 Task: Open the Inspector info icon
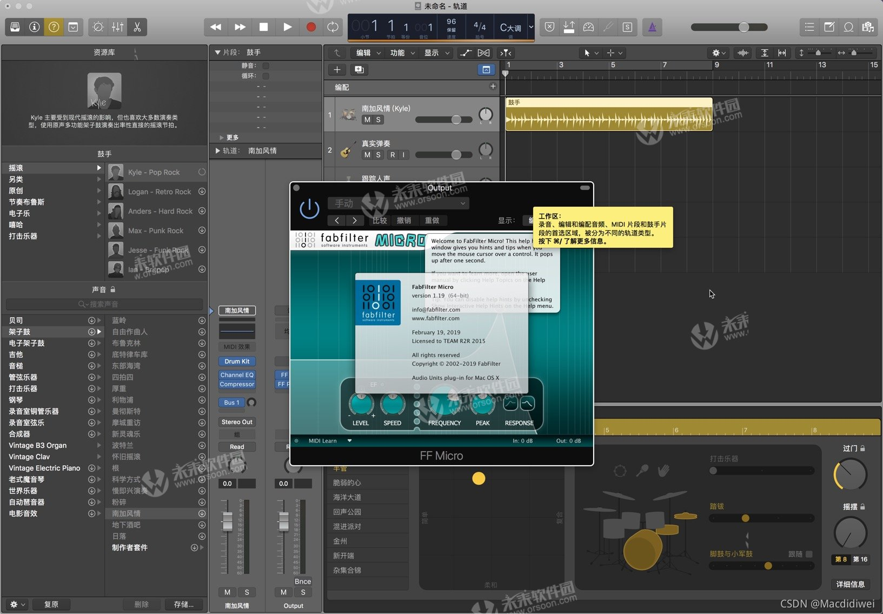pyautogui.click(x=35, y=27)
